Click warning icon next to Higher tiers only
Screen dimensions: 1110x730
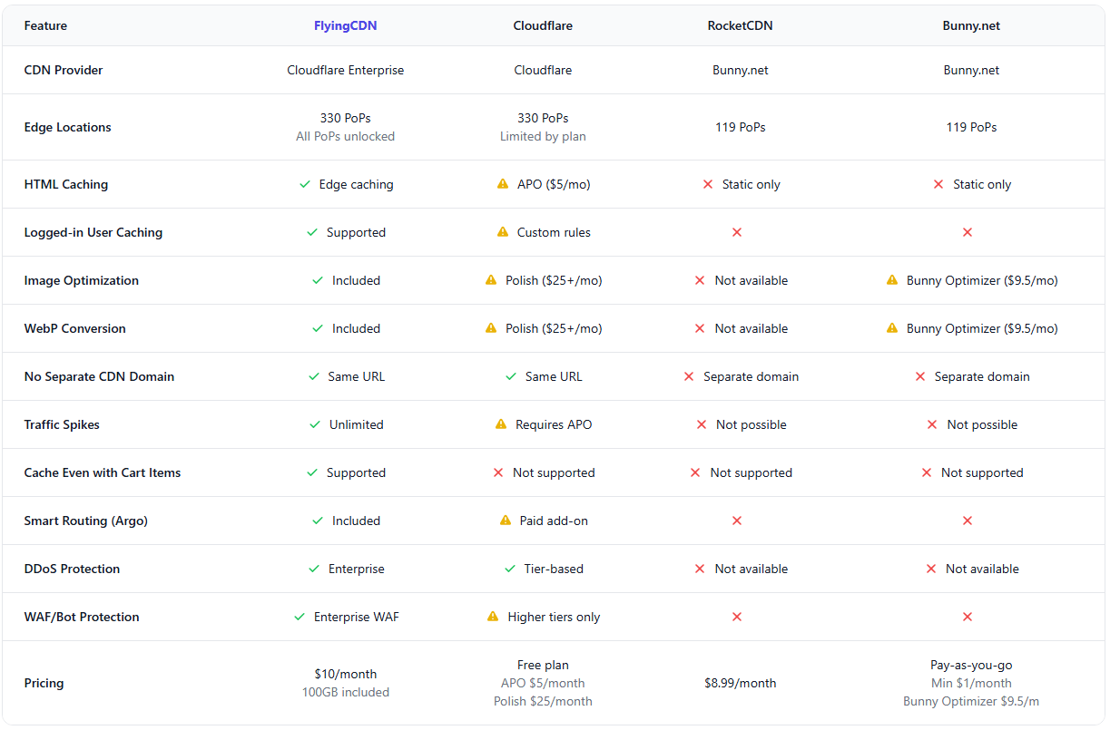coord(493,617)
